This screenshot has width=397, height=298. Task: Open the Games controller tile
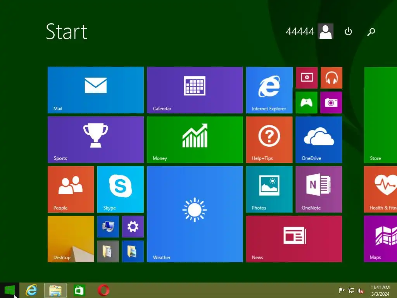(x=307, y=102)
